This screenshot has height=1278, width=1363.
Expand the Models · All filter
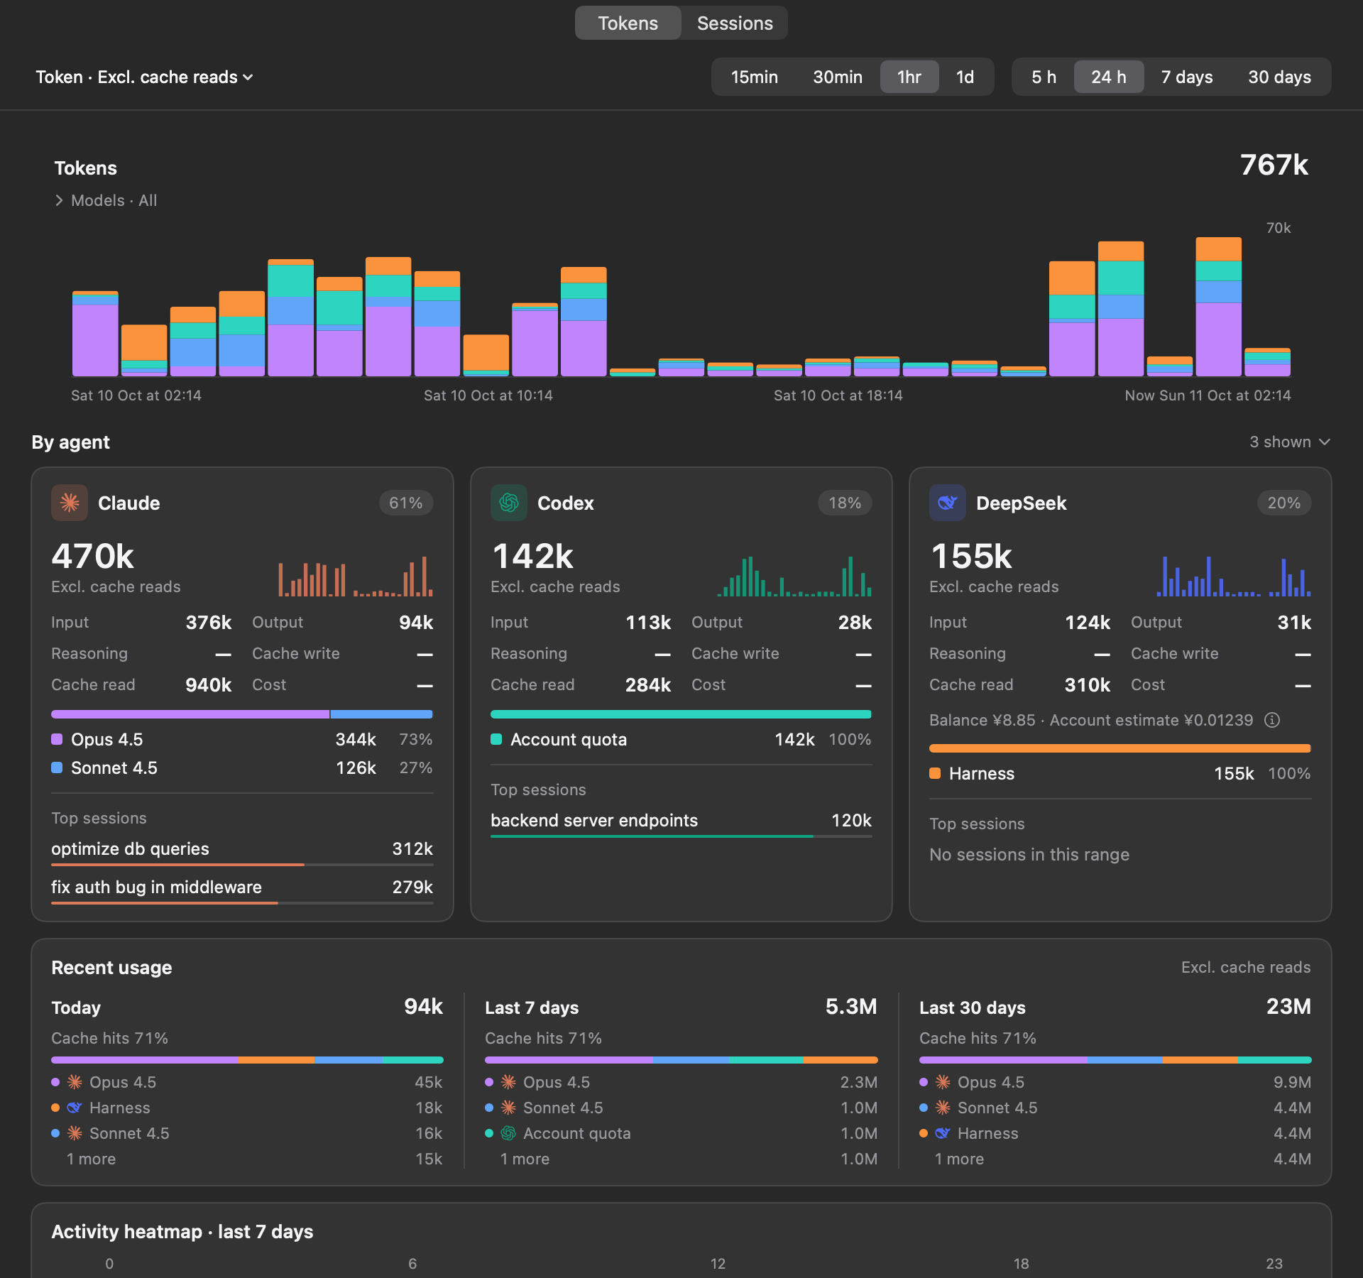(x=106, y=200)
